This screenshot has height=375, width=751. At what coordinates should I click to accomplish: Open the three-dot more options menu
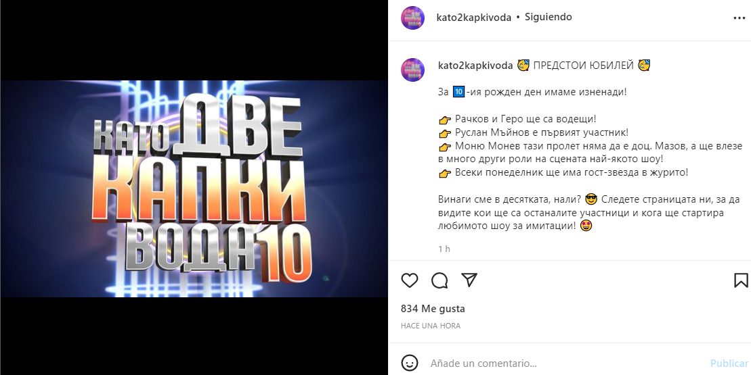[x=739, y=18]
